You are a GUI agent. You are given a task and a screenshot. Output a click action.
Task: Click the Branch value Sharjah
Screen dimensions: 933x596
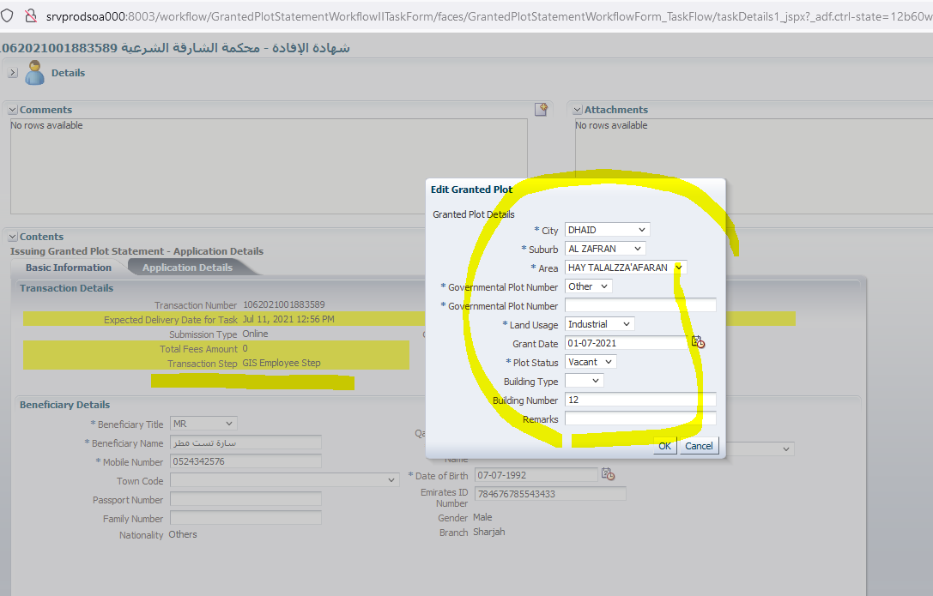pos(489,532)
